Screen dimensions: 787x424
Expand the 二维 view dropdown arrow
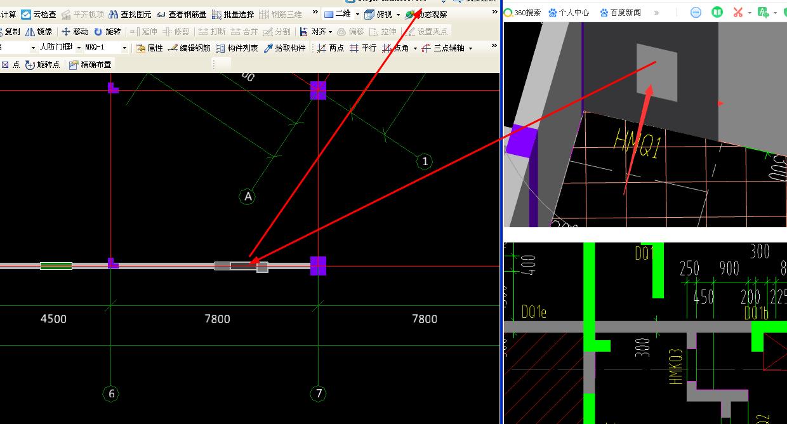point(357,14)
